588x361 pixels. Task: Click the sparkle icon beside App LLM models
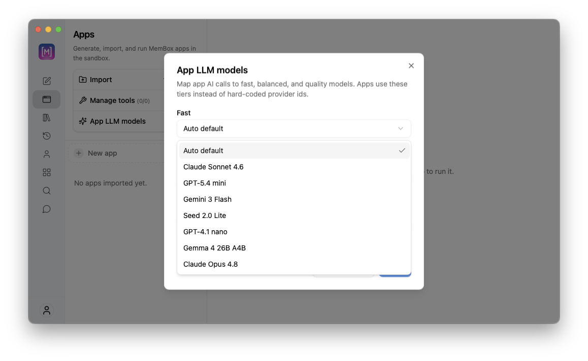[x=82, y=121]
